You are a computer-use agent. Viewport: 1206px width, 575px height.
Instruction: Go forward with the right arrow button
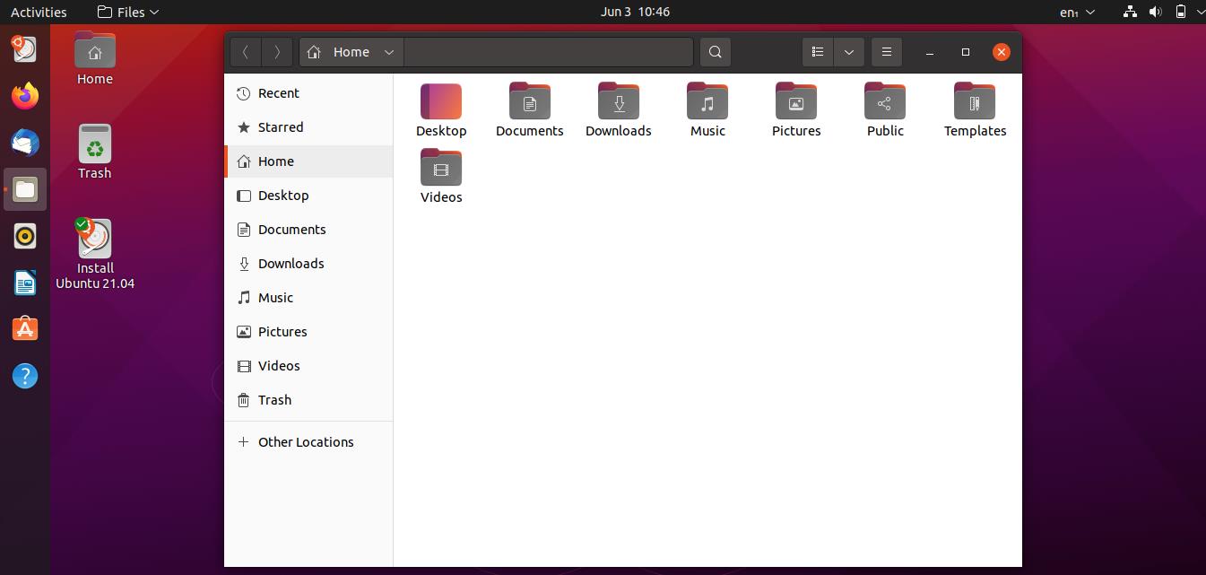277,52
